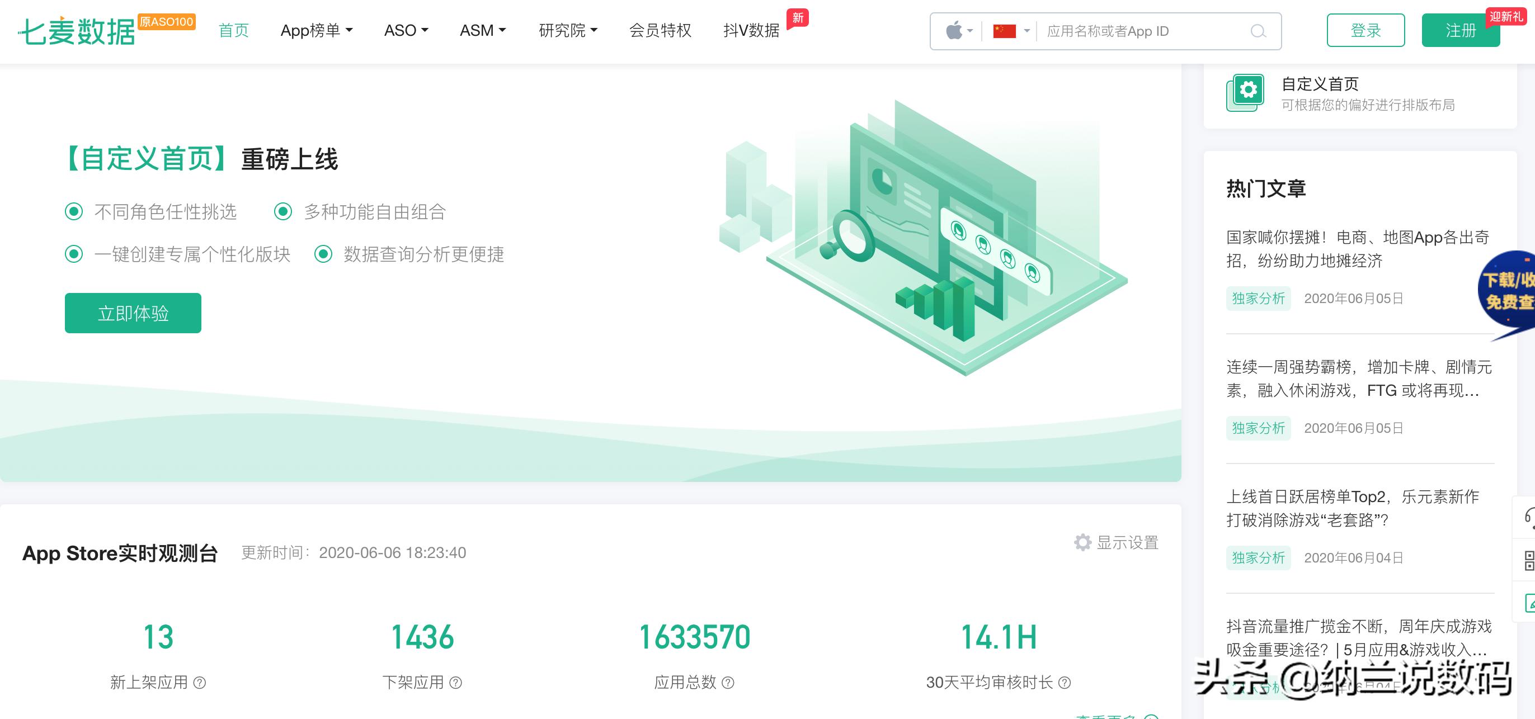Click the 1633570 应用总数 value

click(x=695, y=637)
